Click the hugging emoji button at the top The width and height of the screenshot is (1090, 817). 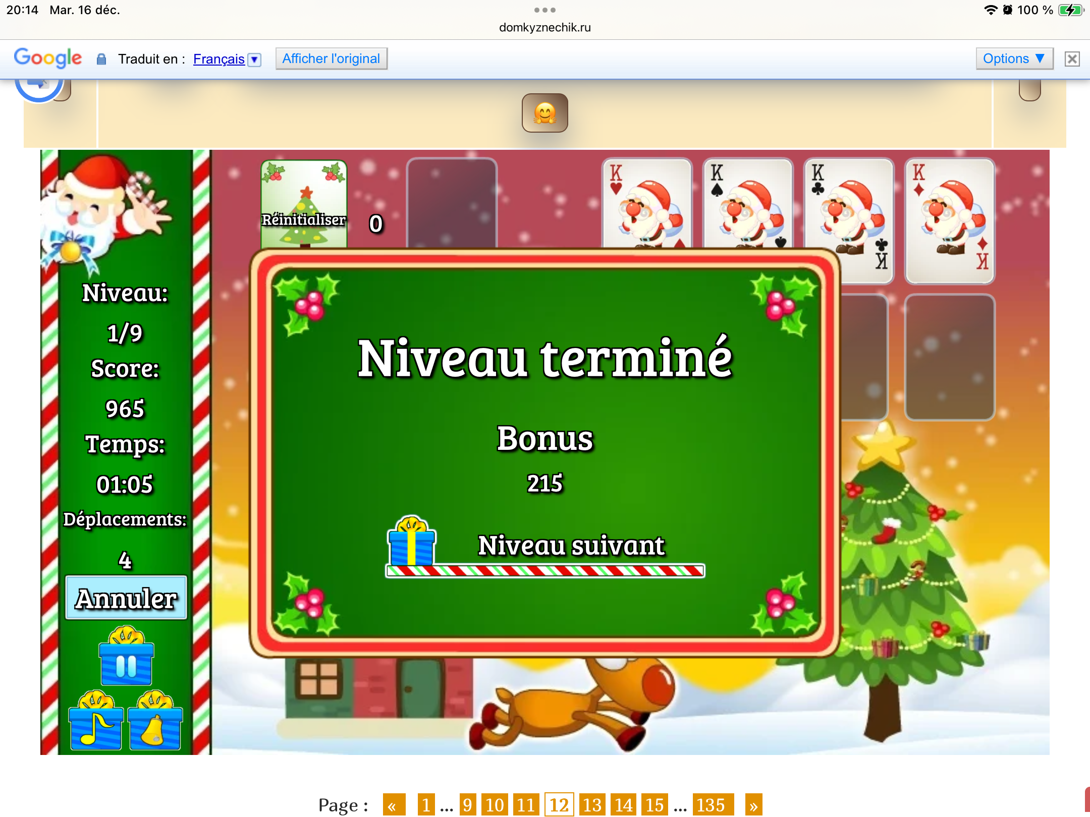544,113
